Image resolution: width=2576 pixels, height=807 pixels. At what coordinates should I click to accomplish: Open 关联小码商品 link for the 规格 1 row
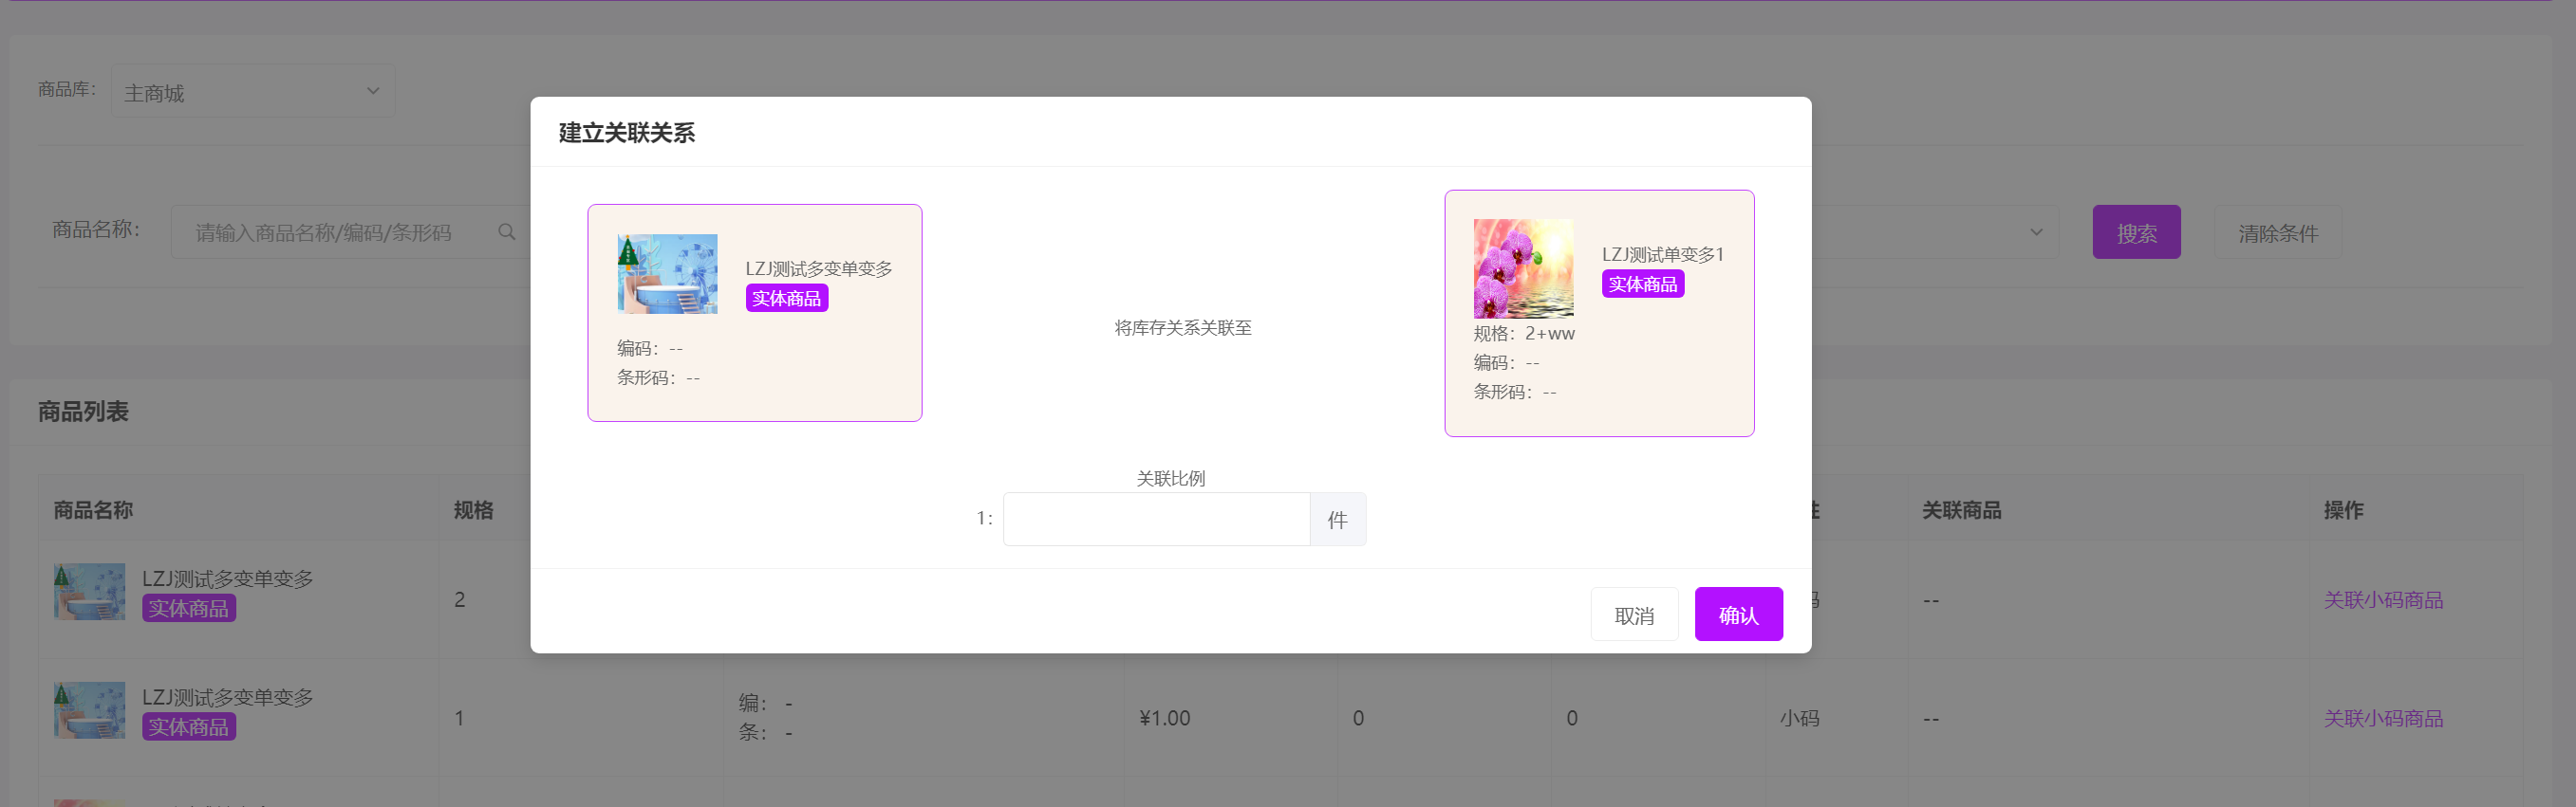click(x=2382, y=718)
